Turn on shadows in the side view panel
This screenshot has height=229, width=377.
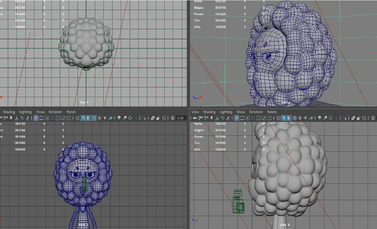pyautogui.click(x=311, y=118)
